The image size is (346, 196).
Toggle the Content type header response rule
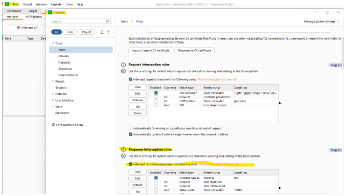156,178
